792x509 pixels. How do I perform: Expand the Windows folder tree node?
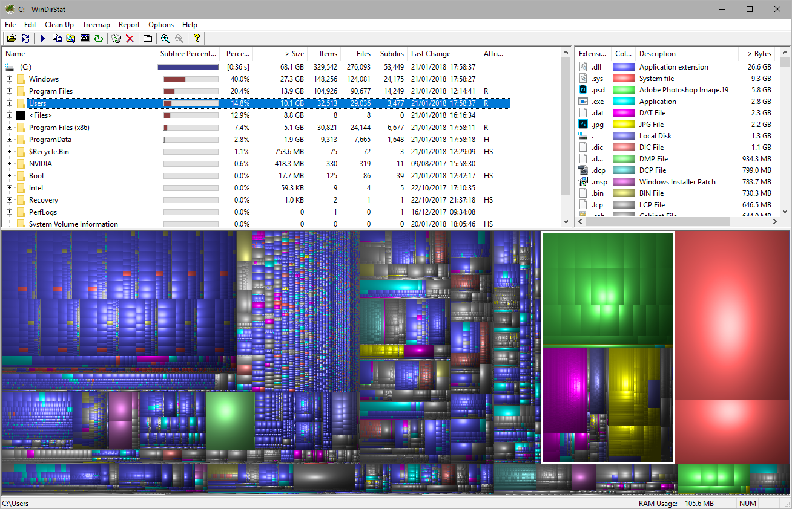[9, 79]
